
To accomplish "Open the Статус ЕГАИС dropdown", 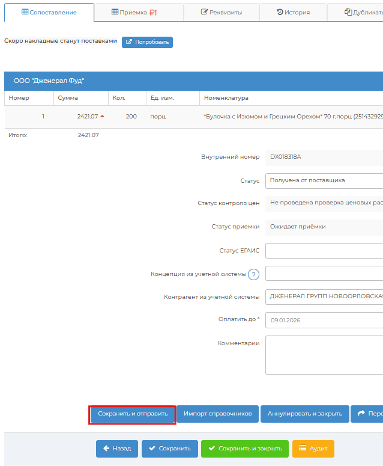I will 324,251.
